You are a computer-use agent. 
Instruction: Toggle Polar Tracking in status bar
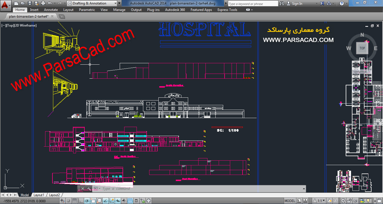click(x=87, y=201)
